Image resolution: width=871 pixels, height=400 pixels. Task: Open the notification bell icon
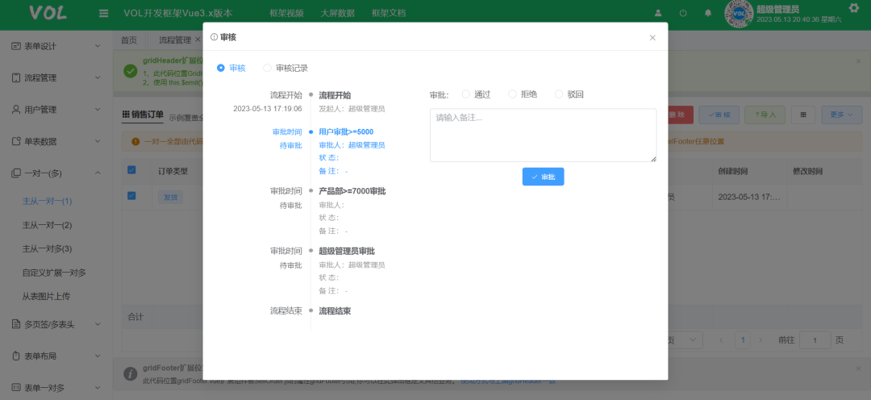[708, 14]
